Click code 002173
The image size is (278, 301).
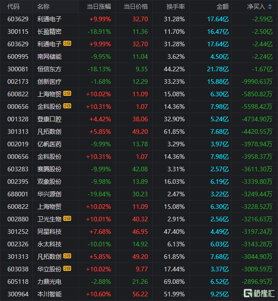click(18, 82)
